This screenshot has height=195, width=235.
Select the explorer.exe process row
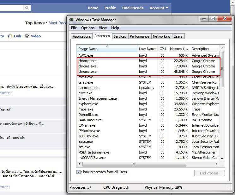tap(148, 104)
